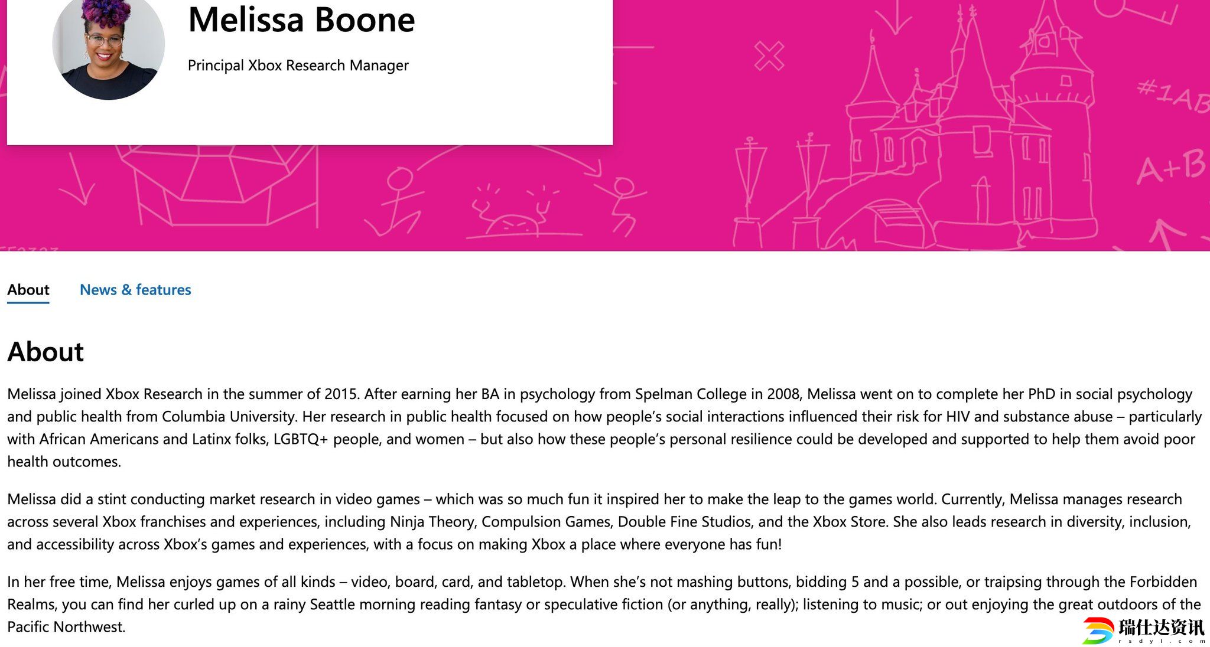Image resolution: width=1210 pixels, height=647 pixels.
Task: Click Melissa Boone's profile photo
Action: [x=108, y=47]
